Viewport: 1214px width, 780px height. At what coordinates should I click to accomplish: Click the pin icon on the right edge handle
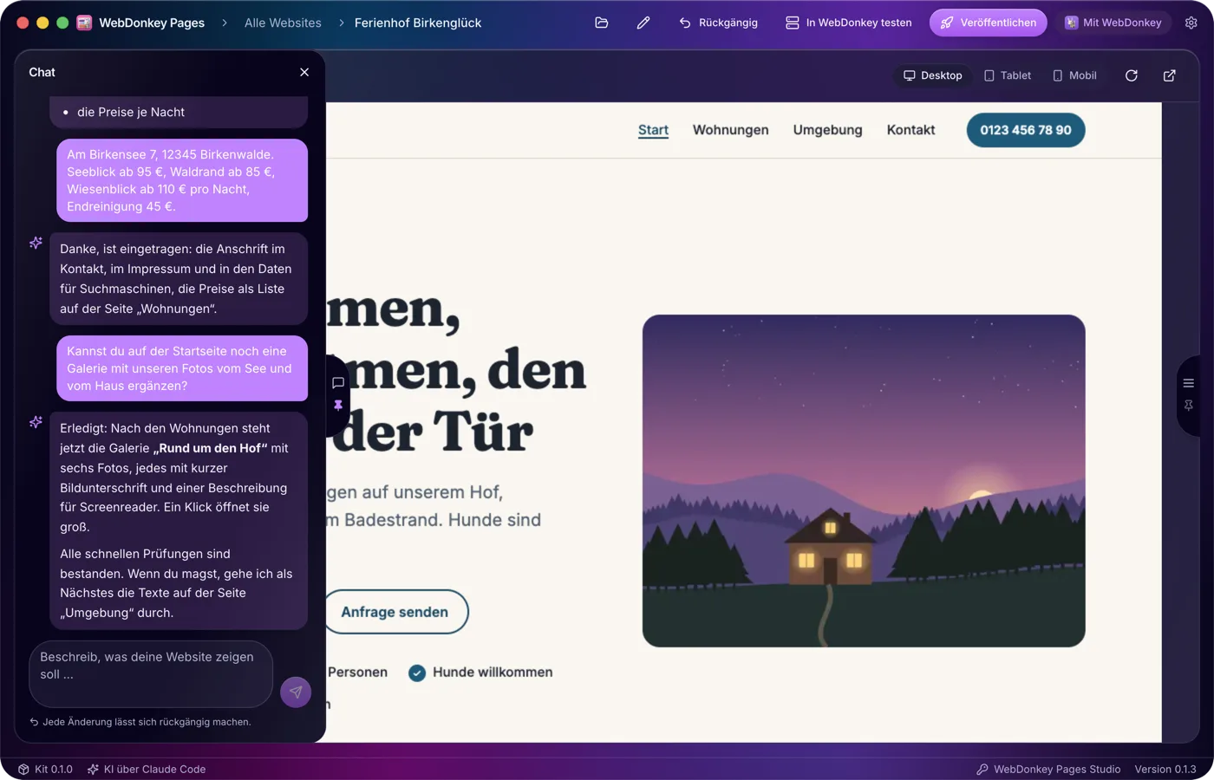1189,405
